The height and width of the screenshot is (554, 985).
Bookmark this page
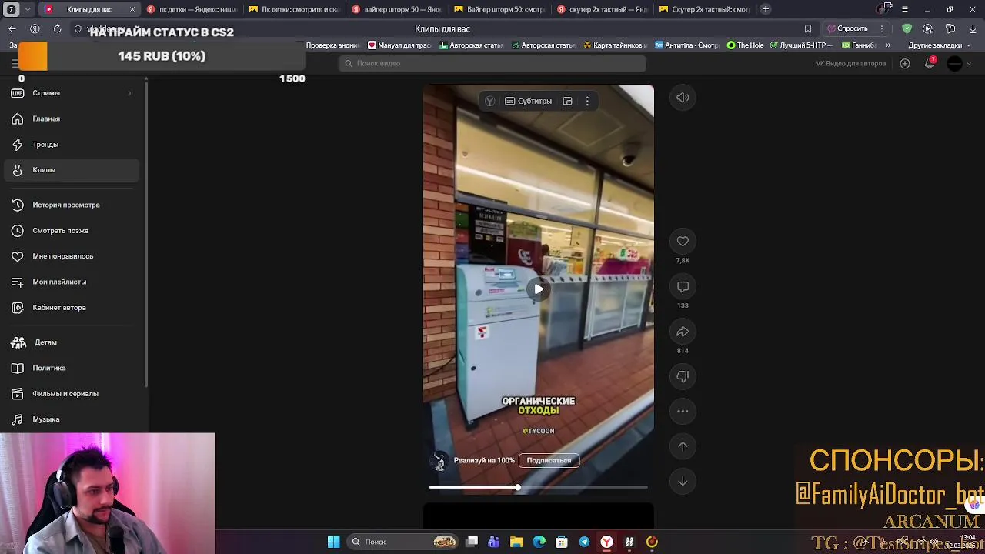tap(807, 28)
